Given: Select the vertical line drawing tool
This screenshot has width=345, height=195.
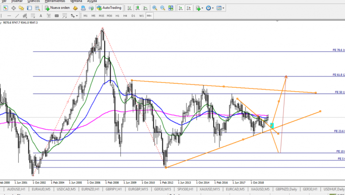Looking at the screenshot, I should [1, 16].
